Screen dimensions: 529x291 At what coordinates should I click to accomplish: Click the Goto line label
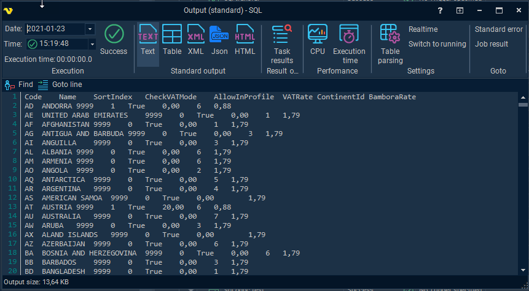tap(67, 85)
